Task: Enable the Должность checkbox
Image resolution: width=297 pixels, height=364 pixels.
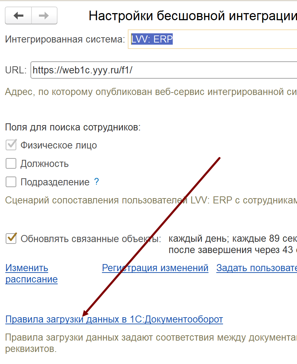Action: [11, 163]
